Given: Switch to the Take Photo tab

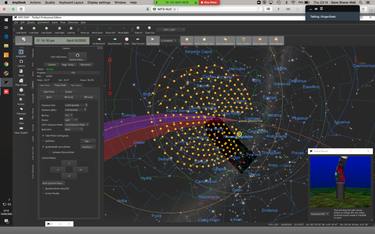Looking at the screenshot, I should [45, 85].
